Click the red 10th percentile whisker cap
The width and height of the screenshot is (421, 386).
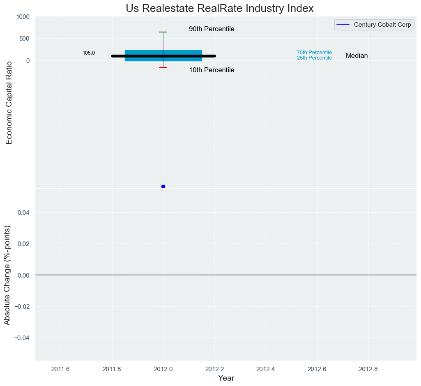[163, 67]
